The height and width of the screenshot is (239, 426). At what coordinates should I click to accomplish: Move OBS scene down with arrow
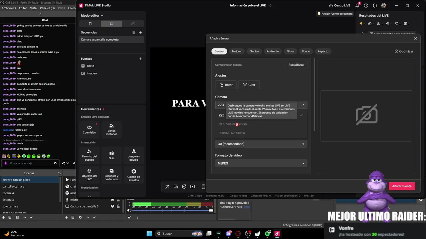tap(31, 217)
